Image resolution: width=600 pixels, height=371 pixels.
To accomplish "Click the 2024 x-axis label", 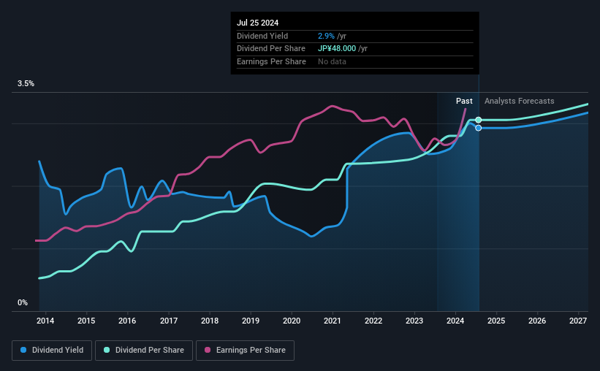I will coord(455,321).
